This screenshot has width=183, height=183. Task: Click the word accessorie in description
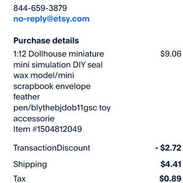coord(34,119)
